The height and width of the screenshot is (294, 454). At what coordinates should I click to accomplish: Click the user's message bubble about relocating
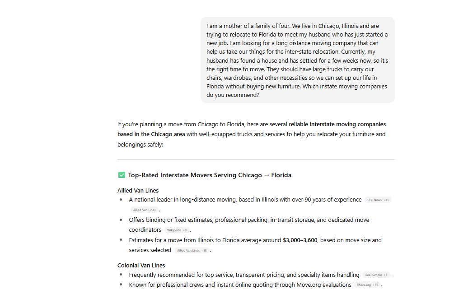[297, 60]
